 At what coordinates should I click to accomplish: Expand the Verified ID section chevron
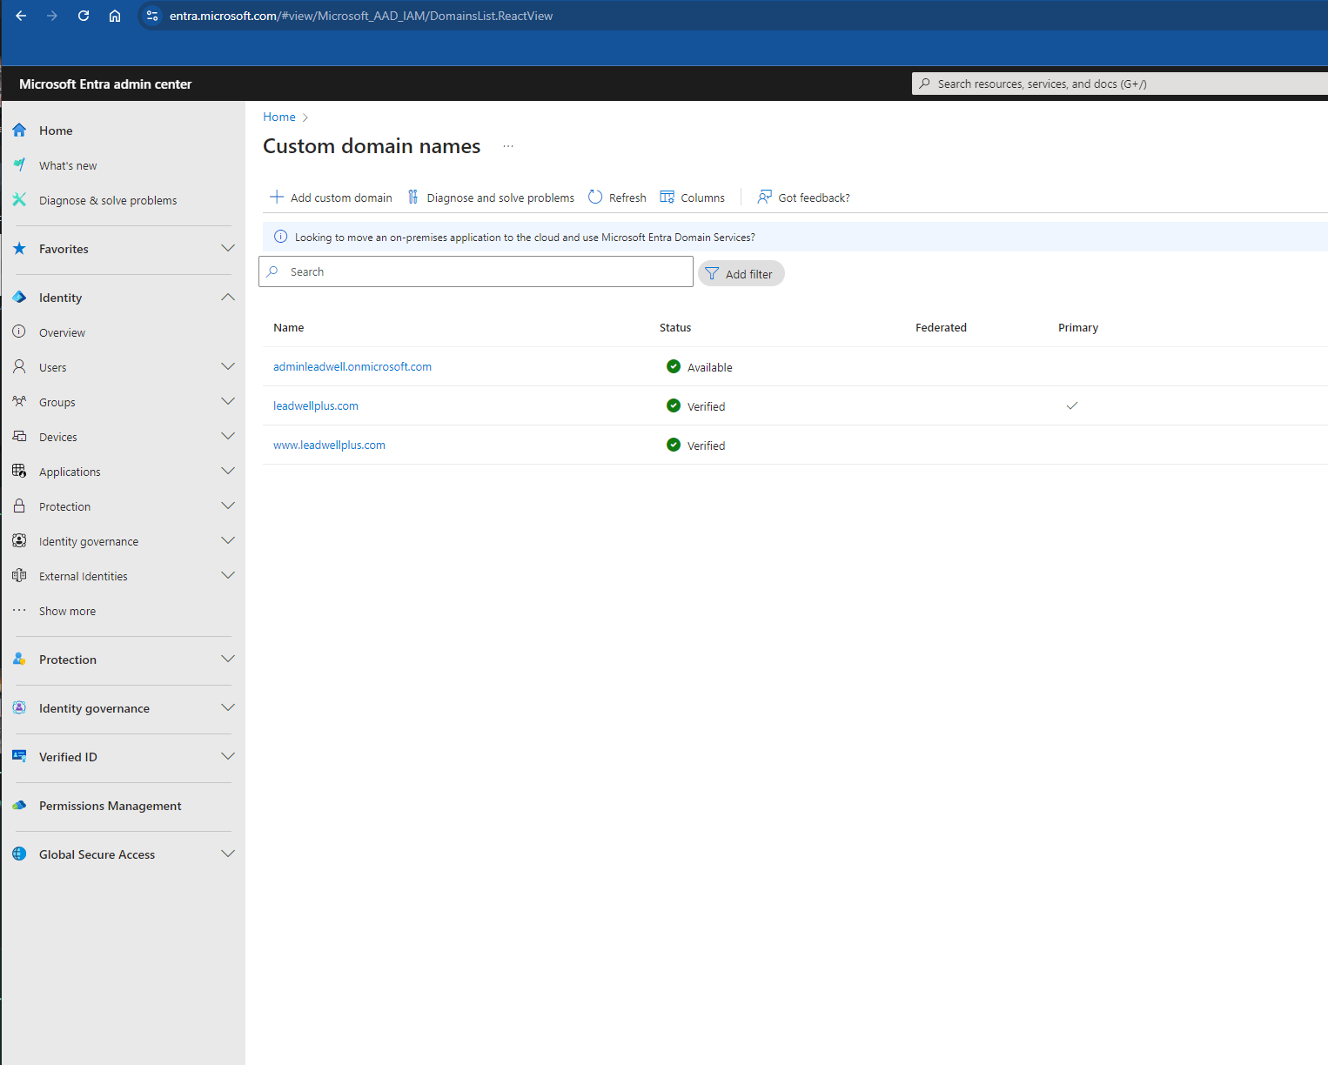228,756
